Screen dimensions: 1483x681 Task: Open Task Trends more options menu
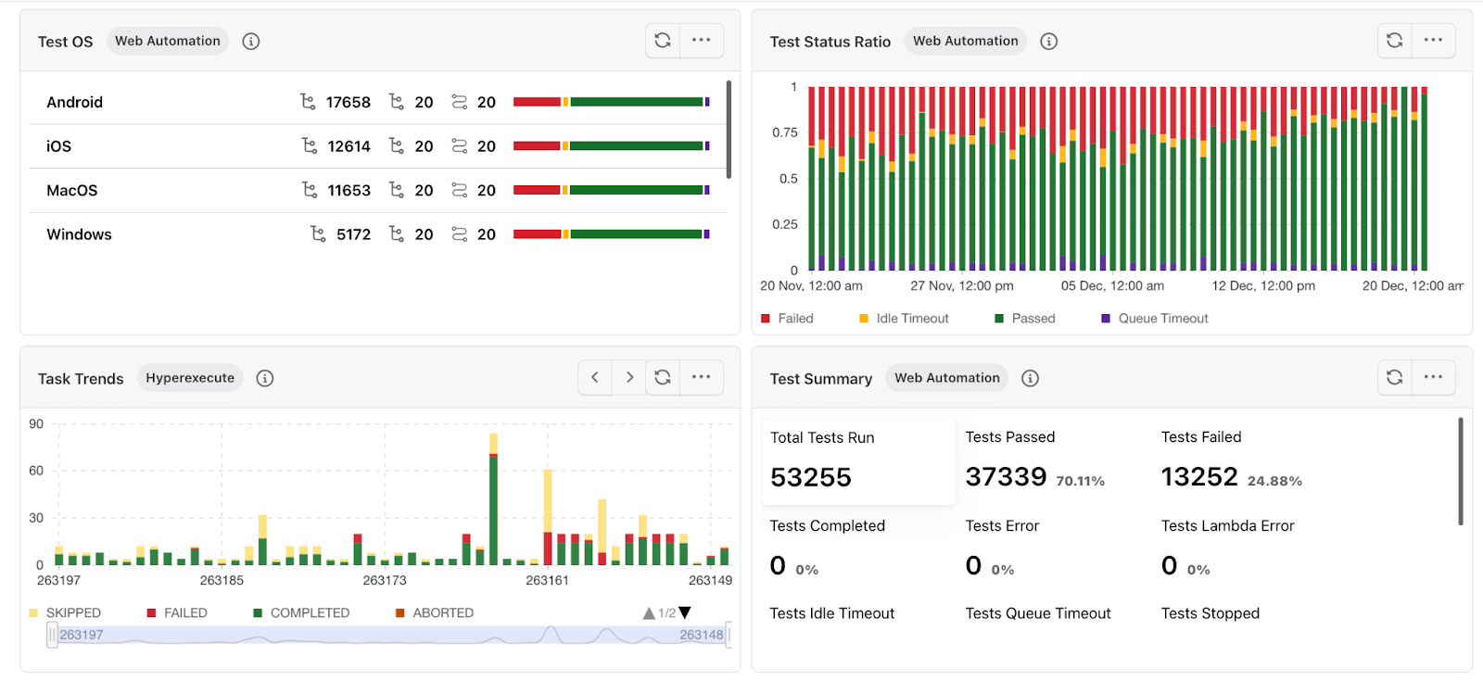[702, 377]
